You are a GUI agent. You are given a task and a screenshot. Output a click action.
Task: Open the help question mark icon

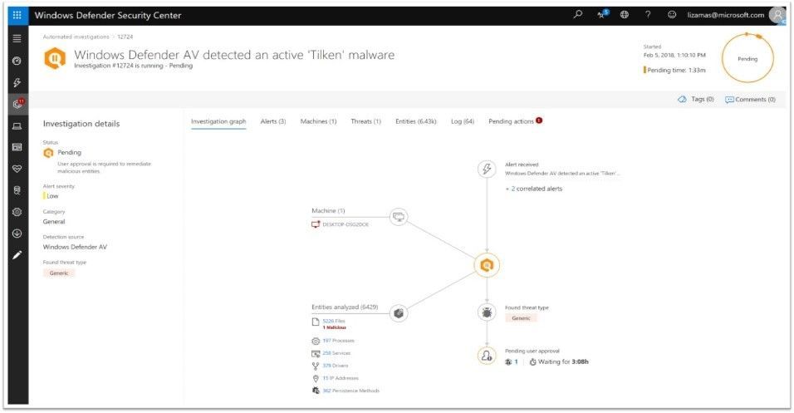tap(648, 15)
